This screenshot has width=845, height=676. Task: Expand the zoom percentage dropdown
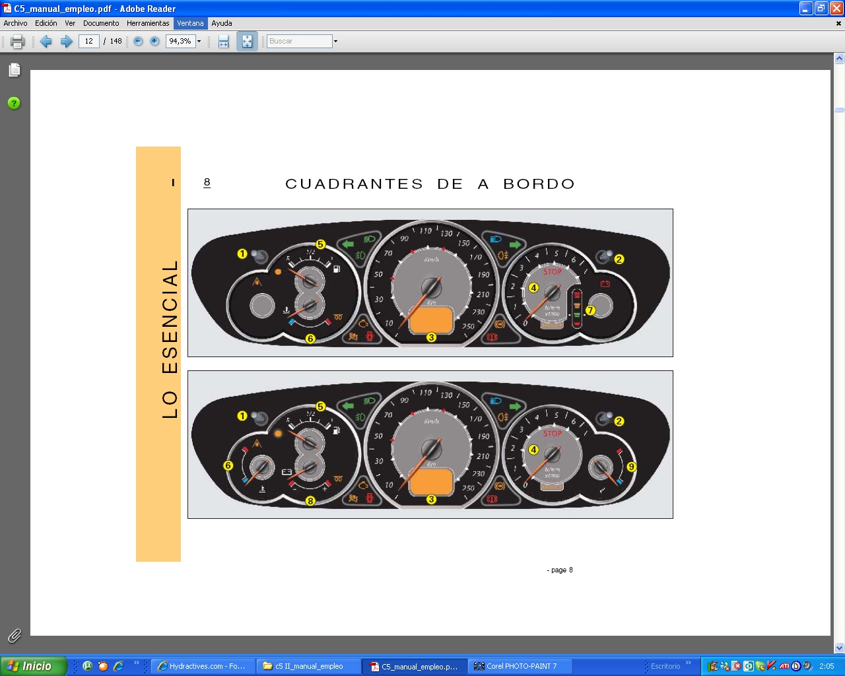click(x=199, y=42)
